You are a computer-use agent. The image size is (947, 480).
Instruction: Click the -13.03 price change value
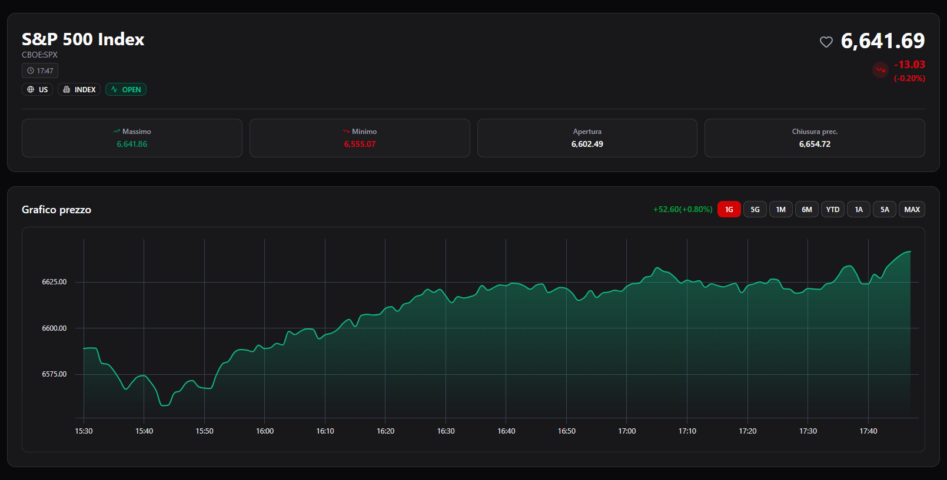pos(909,65)
